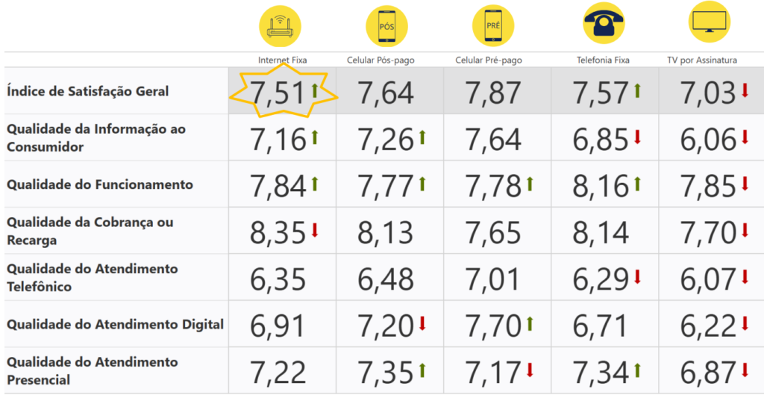Select the TV por Assinatura column label

click(702, 60)
